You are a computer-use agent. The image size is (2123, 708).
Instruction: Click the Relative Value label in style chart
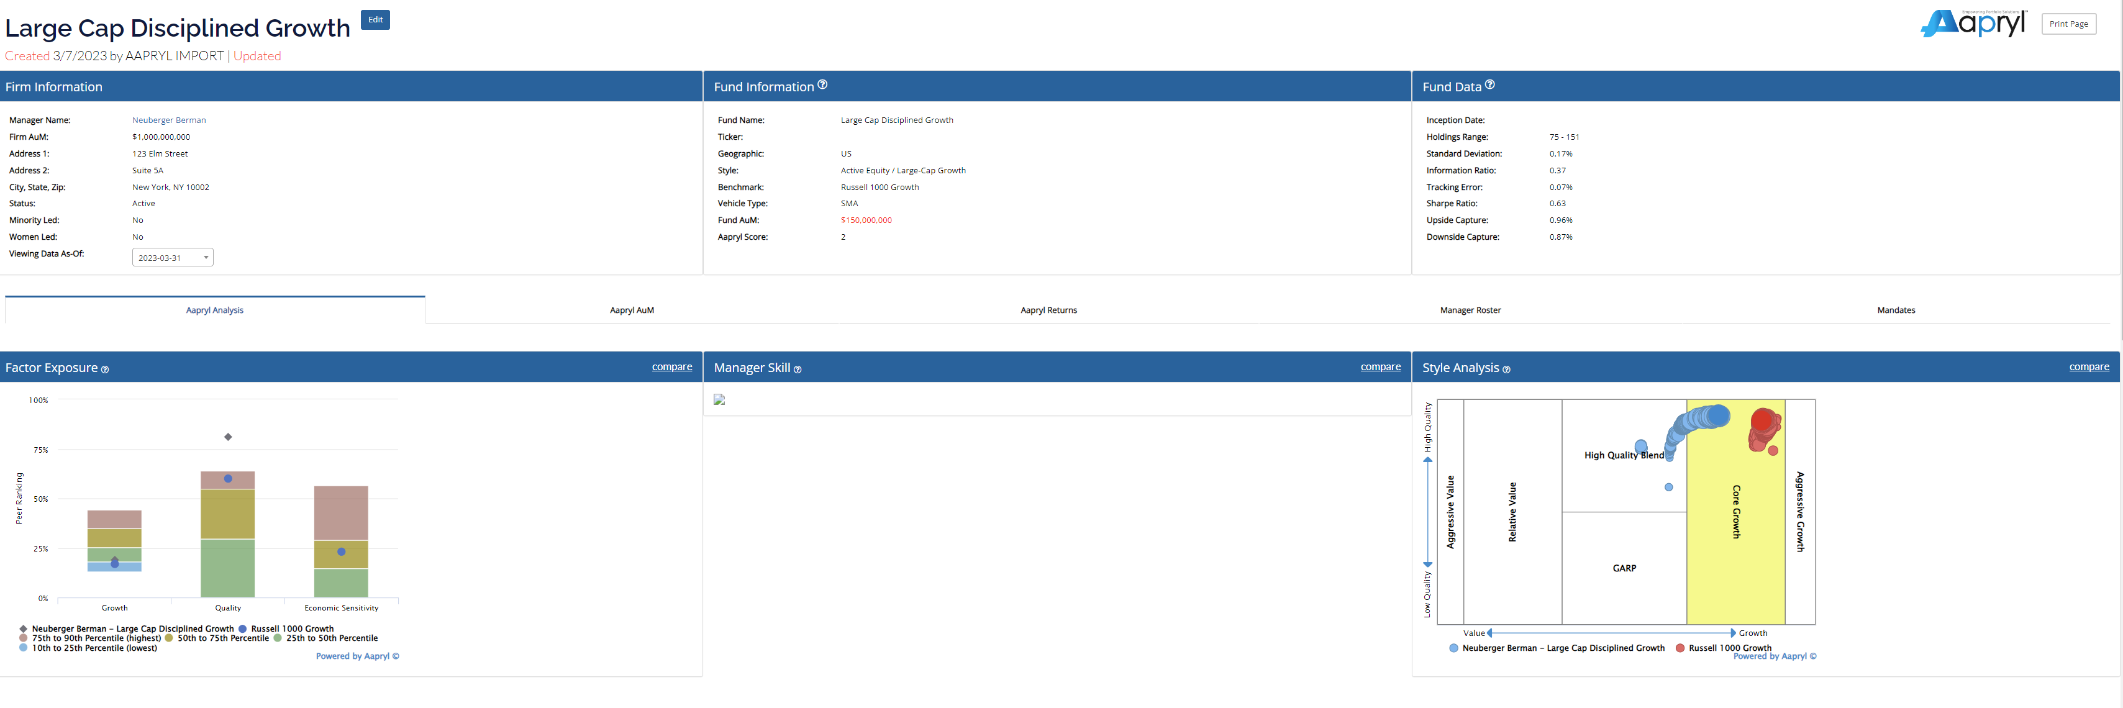1512,512
